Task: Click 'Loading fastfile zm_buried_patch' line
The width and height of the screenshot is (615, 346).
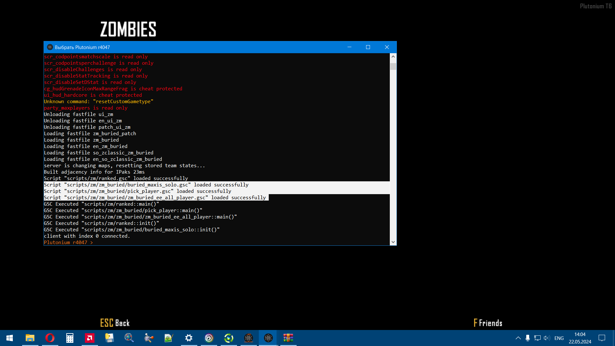Action: click(x=90, y=134)
